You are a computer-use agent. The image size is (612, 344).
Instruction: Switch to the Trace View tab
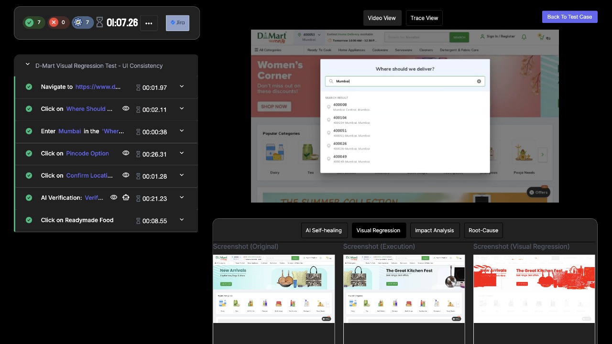click(424, 18)
